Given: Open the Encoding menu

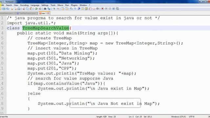Looking at the screenshot, I should (x=24, y=5).
